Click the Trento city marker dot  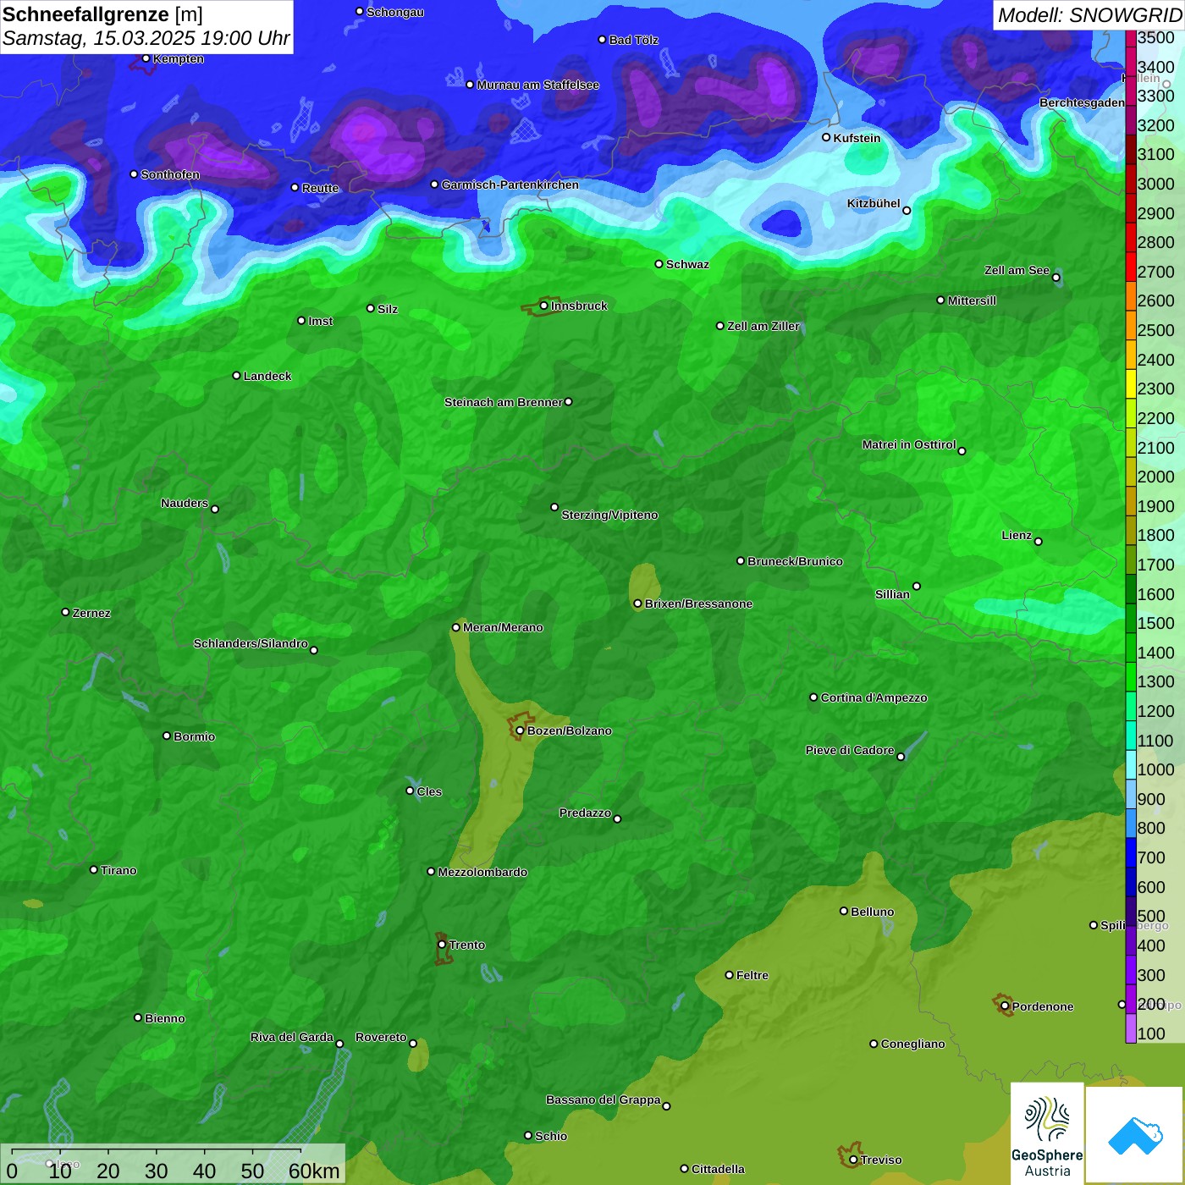pos(442,945)
